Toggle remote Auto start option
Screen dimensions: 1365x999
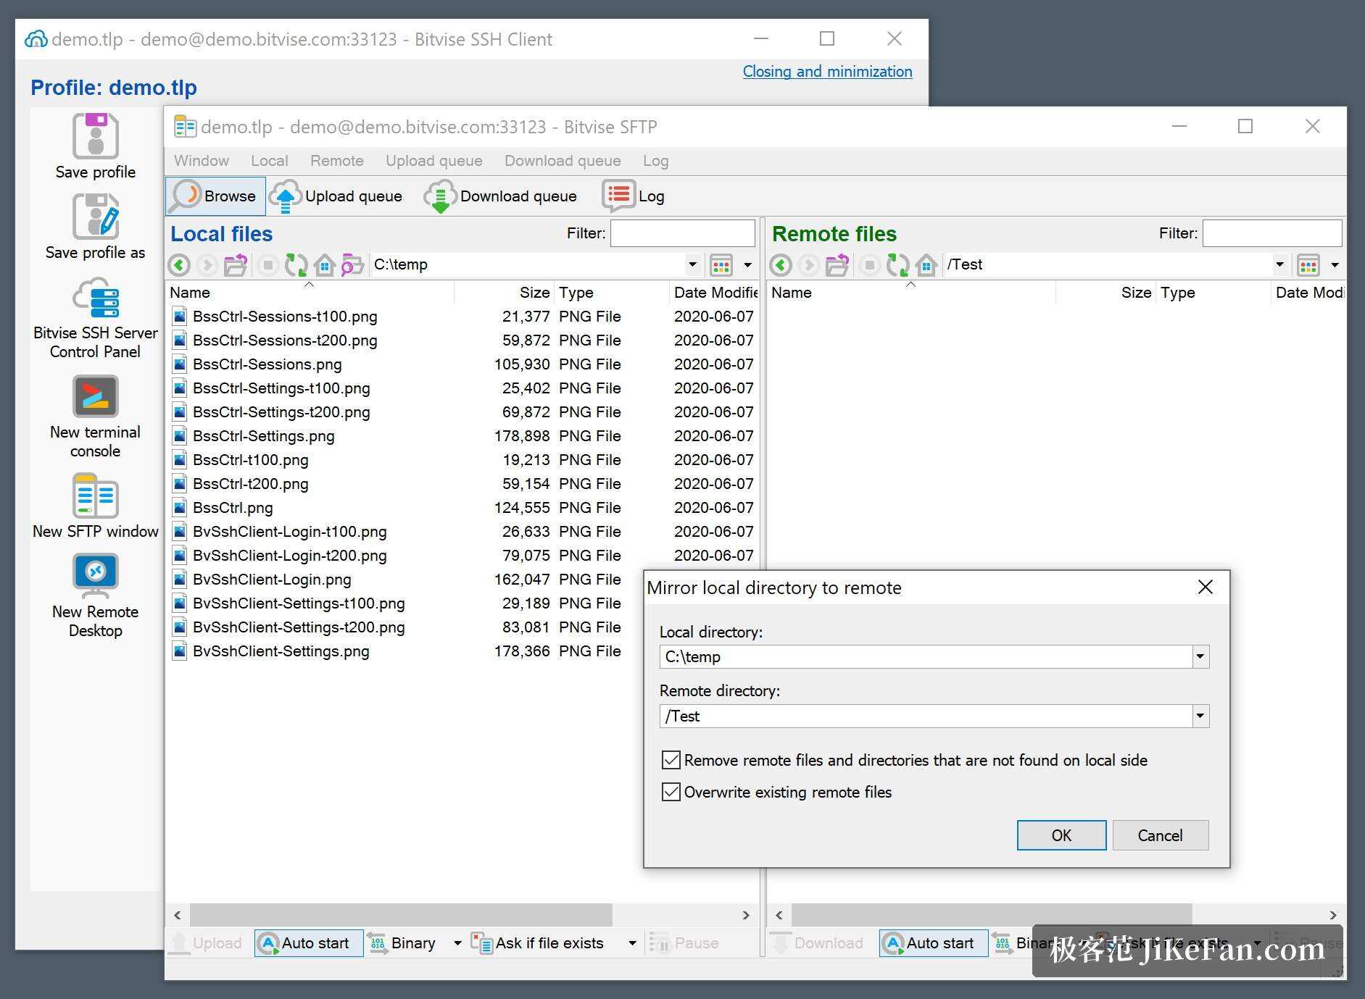[934, 943]
